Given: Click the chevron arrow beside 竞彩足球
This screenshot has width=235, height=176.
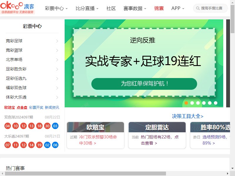Looking at the screenshot, I should click(57, 41).
